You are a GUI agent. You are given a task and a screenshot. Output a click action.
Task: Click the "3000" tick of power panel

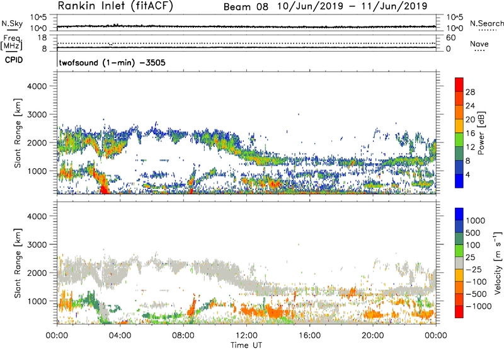[37, 115]
